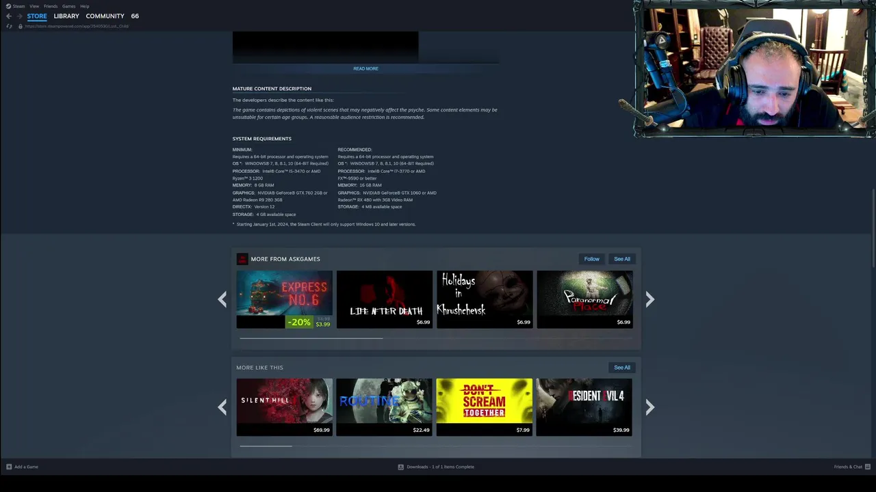Click the READ MORE link

tap(365, 68)
